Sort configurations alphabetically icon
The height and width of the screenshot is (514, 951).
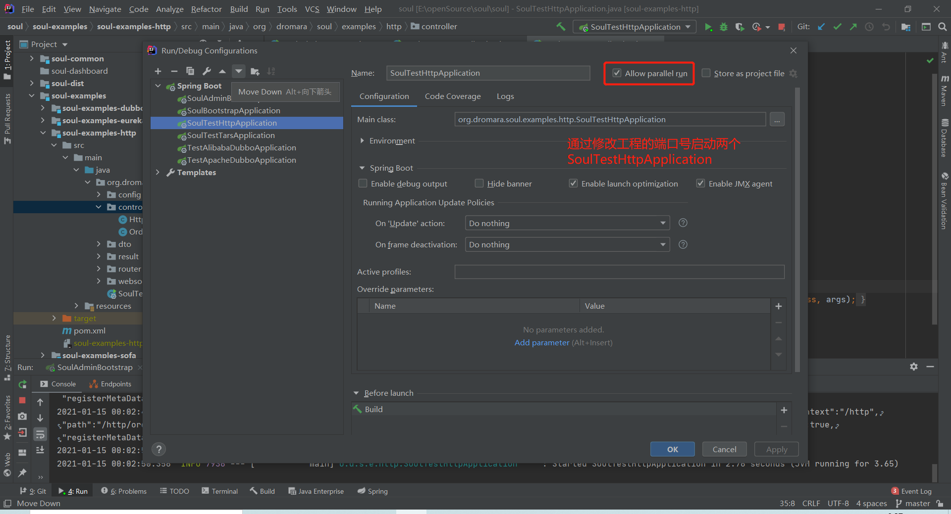pyautogui.click(x=271, y=71)
